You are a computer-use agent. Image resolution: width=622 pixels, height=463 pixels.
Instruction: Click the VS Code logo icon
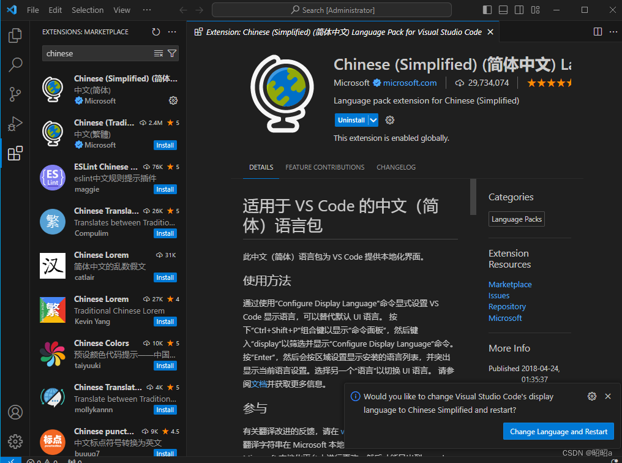(12, 10)
